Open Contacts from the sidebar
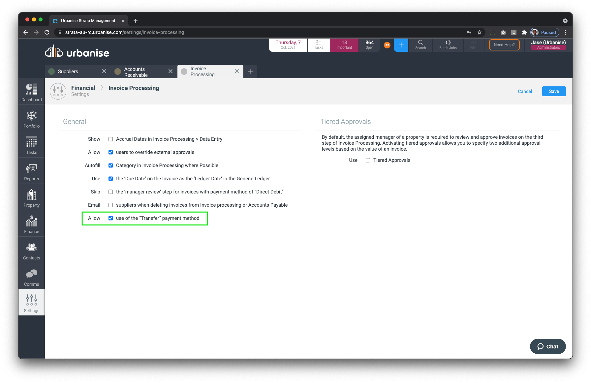This screenshot has width=591, height=383. pos(32,250)
